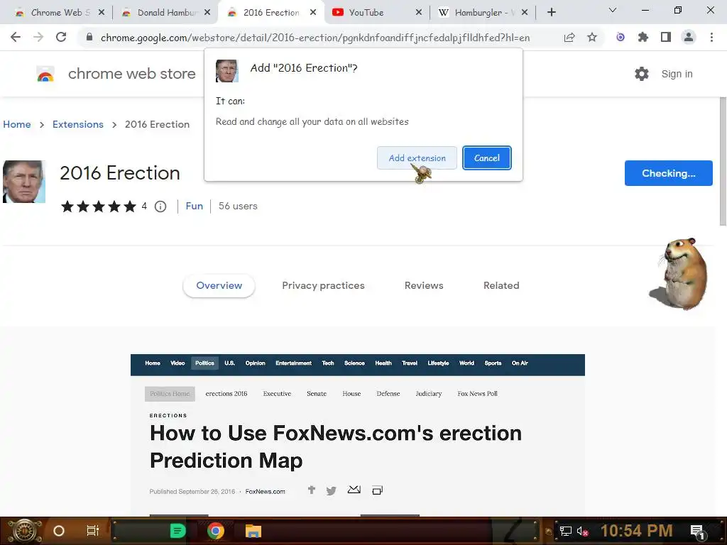
Task: Switch to Reviews tab
Action: [x=424, y=285]
